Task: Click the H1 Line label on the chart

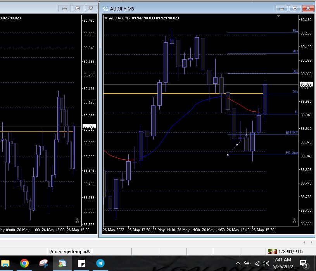Action: [x=292, y=153]
